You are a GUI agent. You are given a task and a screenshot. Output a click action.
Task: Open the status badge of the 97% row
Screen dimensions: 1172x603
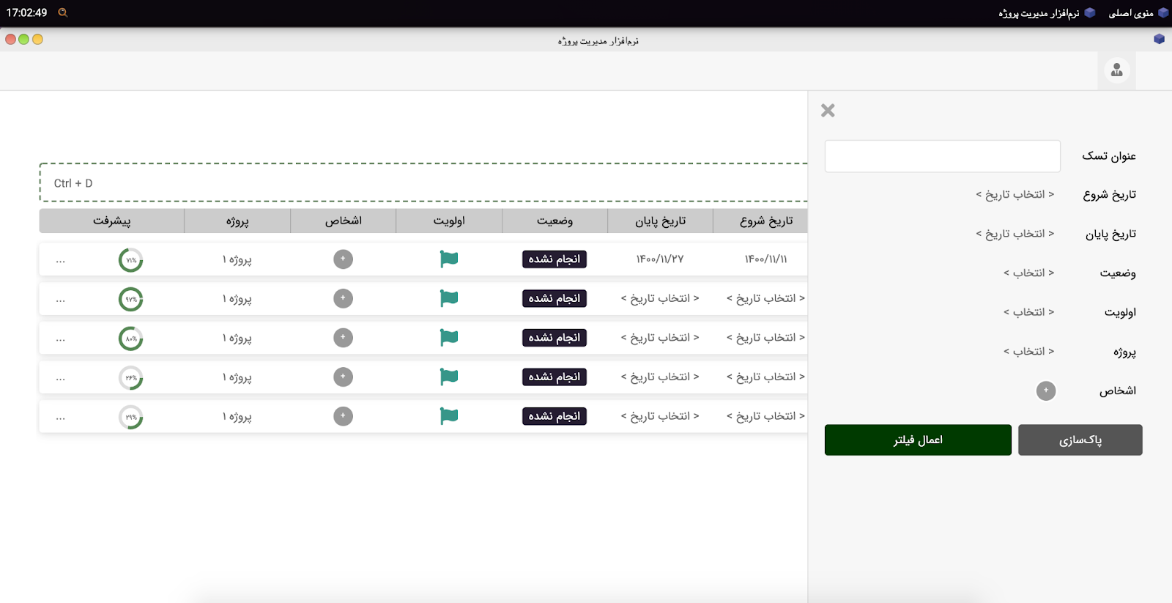click(x=555, y=298)
